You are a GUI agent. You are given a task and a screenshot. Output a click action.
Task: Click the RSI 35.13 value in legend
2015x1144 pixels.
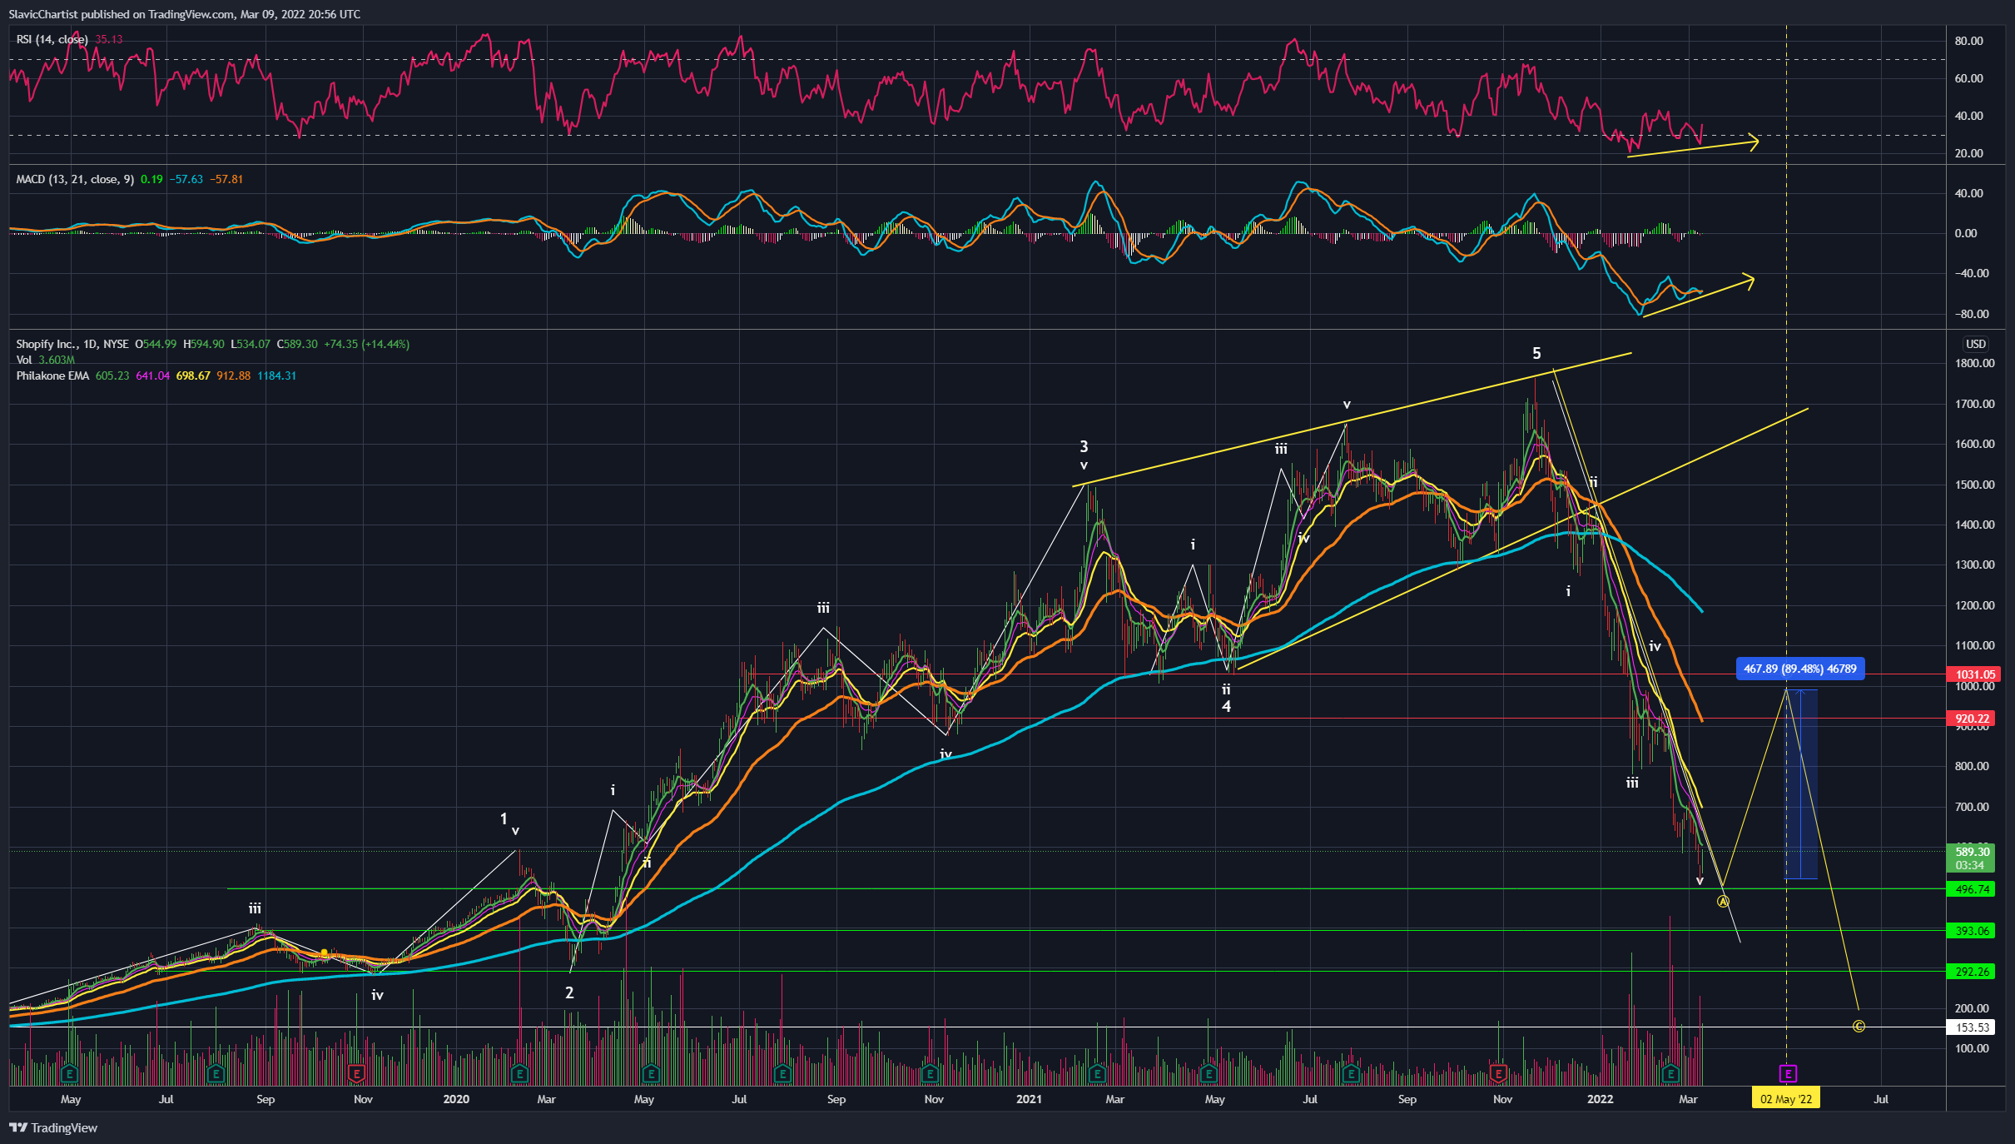point(109,39)
